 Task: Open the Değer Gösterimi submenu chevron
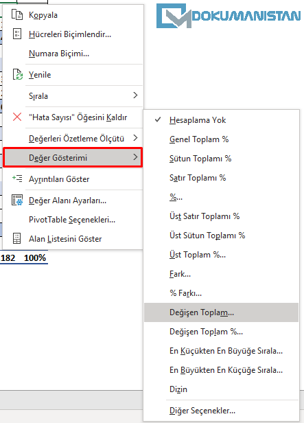pos(135,157)
